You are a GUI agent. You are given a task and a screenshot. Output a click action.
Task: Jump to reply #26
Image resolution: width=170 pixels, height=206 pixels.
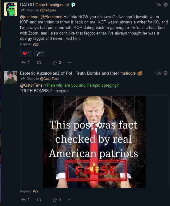click(35, 44)
